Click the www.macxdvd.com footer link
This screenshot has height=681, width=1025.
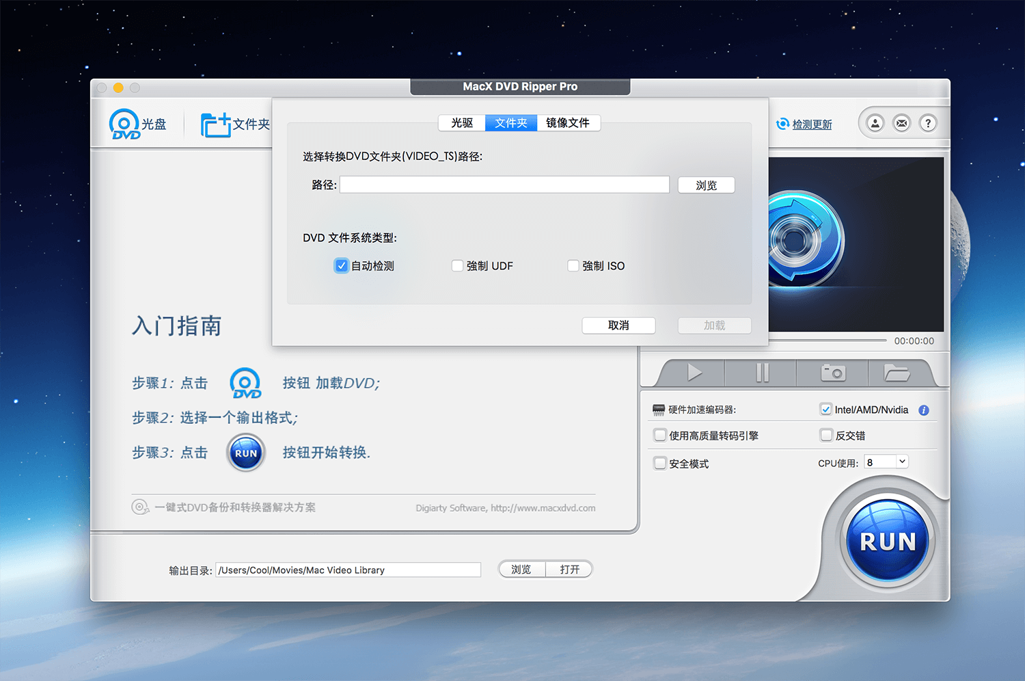543,508
